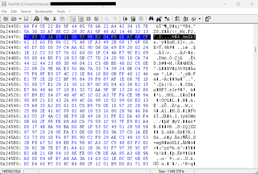The image size is (258, 174).
Task: Click hex byte 61 starting row 0x24480
Action: coord(26,42)
